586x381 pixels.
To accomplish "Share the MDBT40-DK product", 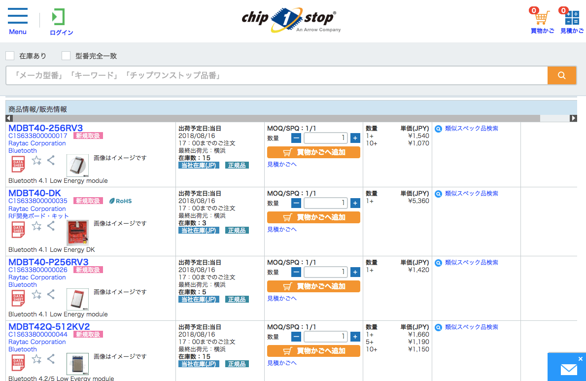I will click(51, 226).
